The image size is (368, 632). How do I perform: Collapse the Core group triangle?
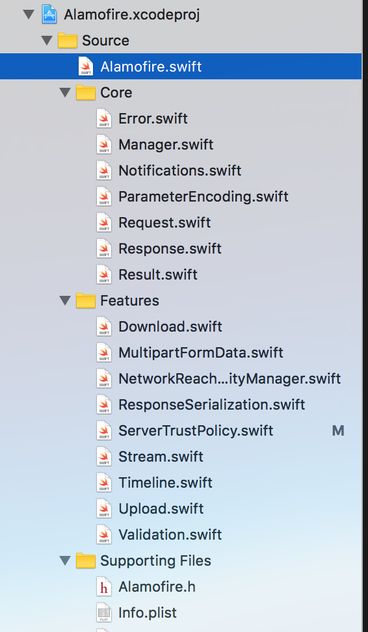[x=65, y=93]
